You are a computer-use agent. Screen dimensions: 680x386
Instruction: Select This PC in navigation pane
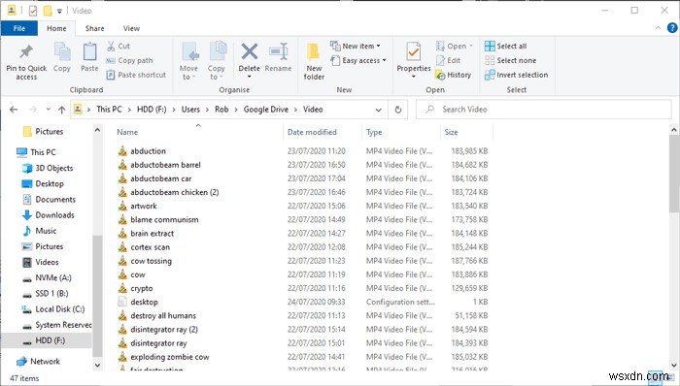[x=37, y=152]
